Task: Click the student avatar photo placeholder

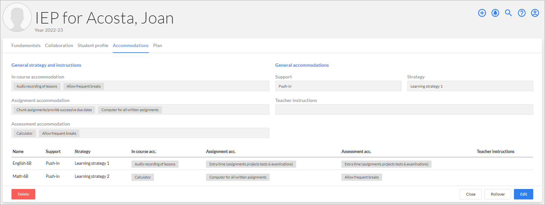Action: [x=17, y=17]
